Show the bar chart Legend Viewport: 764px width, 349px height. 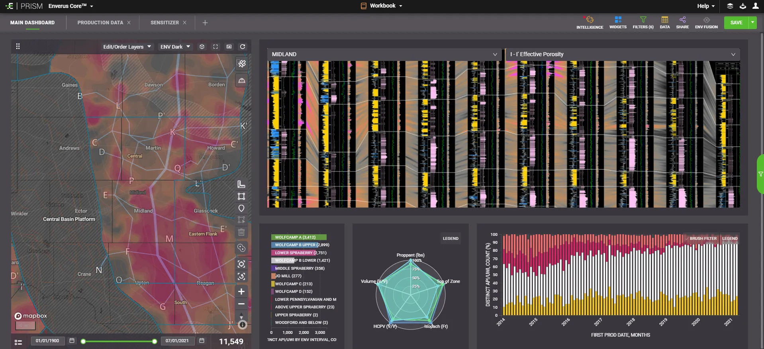[x=730, y=238]
